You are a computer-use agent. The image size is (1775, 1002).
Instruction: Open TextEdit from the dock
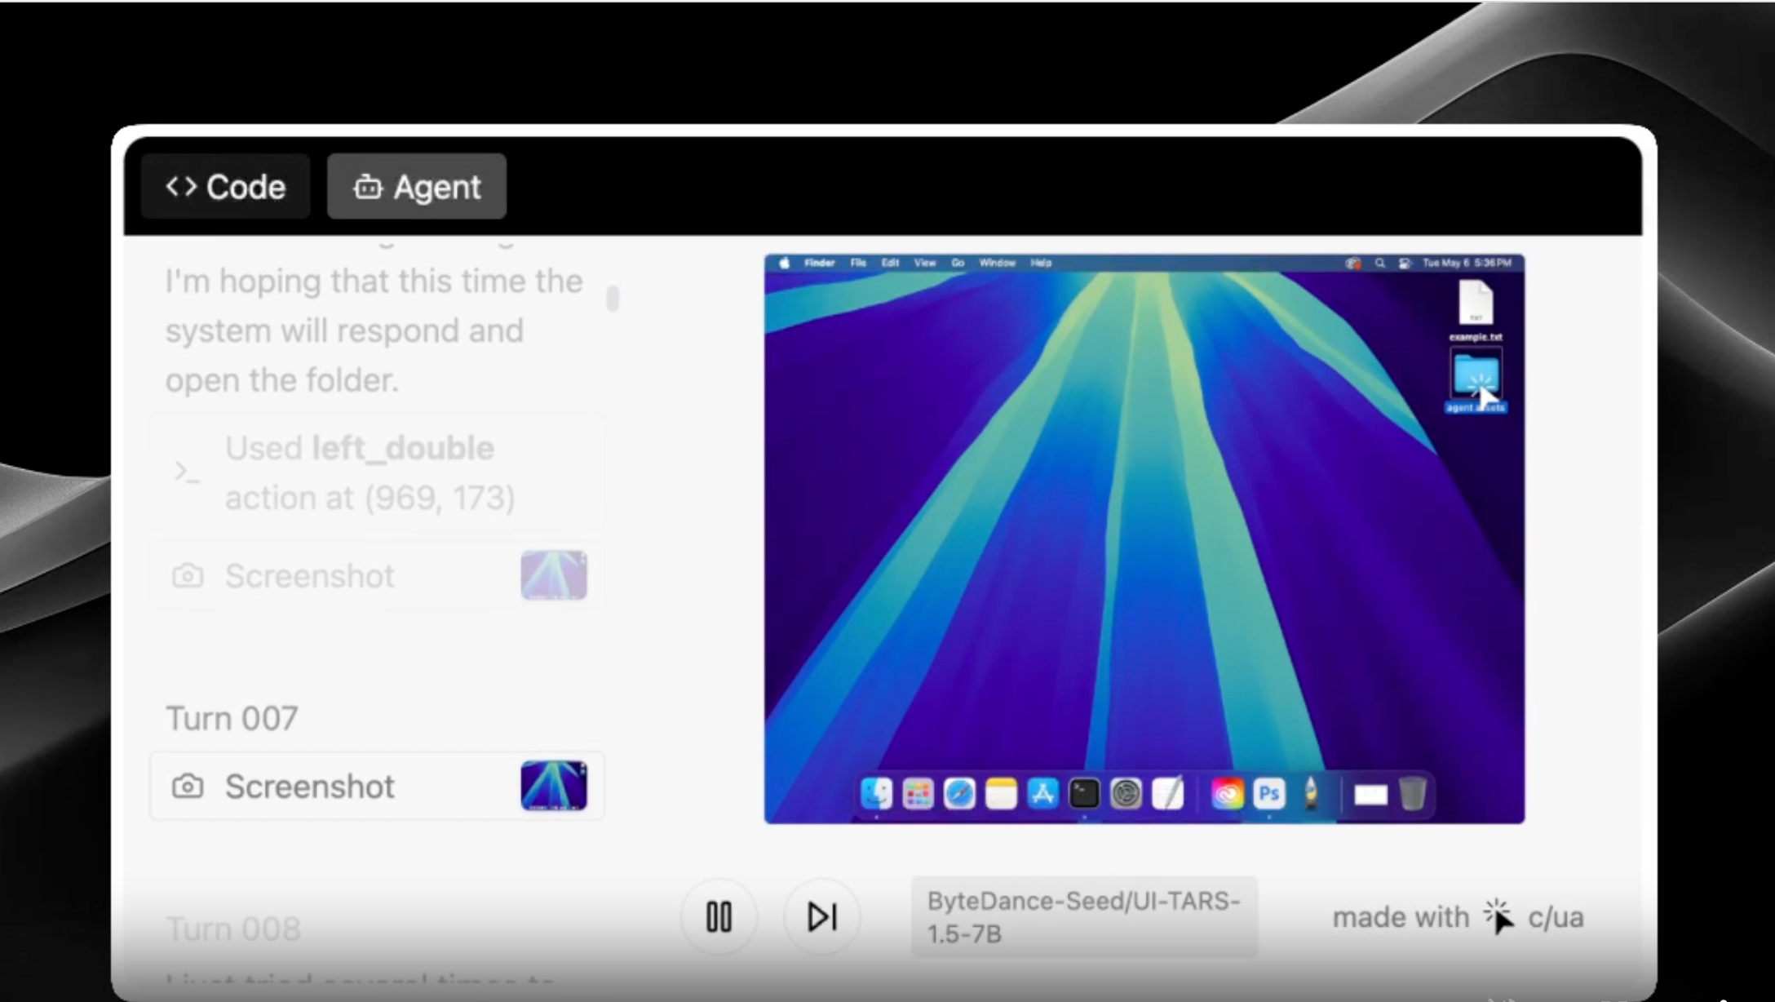point(1167,793)
